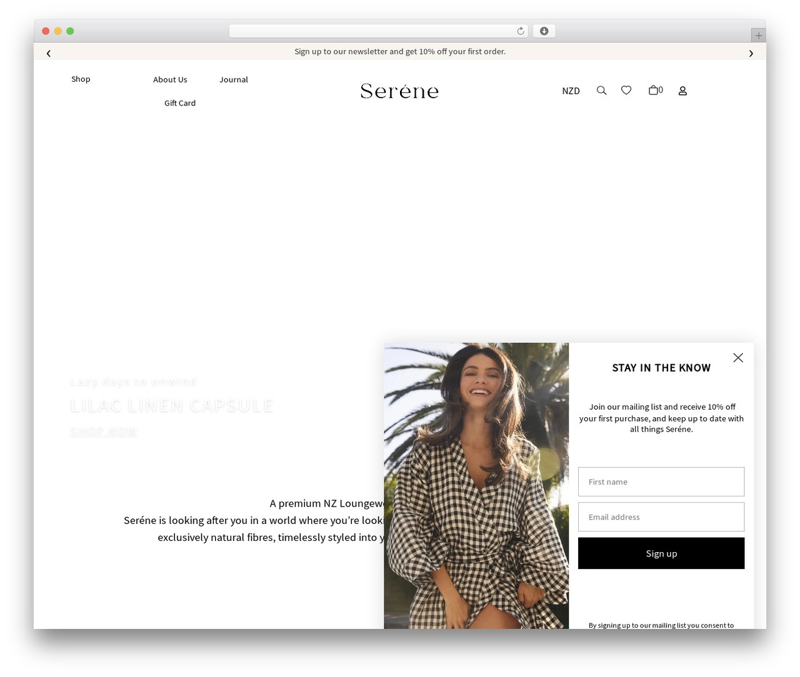Viewport: 800px width, 677px height.
Task: Click the Lilac Linen Capsule heading
Action: pyautogui.click(x=172, y=406)
